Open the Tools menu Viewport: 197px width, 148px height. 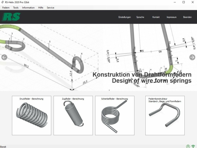(16, 8)
